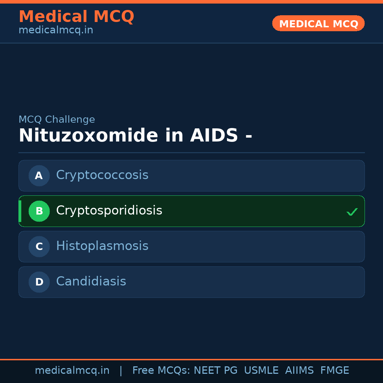Click the FMGE footer label
383x383 pixels.
[334, 371]
